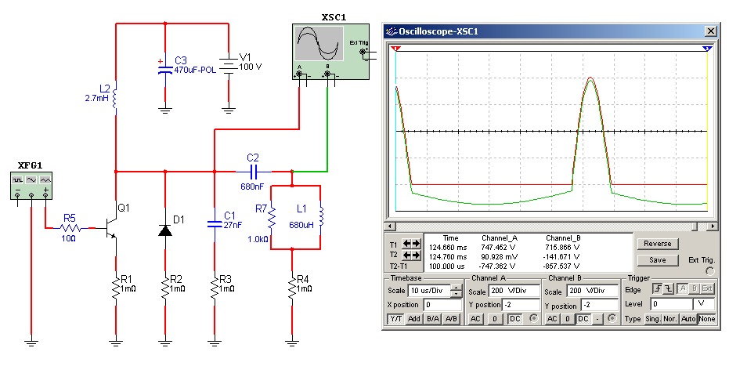729x366 pixels.
Task: Switch the timebase display mode to B/A
Action: tap(433, 319)
